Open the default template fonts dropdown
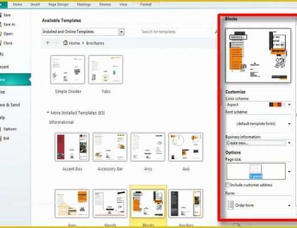Image resolution: width=297 pixels, height=228 pixels. (289, 124)
